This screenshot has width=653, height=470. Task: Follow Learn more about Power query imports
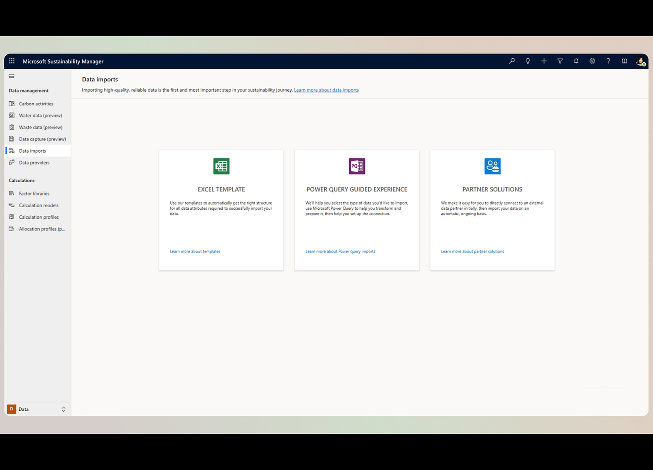[x=340, y=251]
